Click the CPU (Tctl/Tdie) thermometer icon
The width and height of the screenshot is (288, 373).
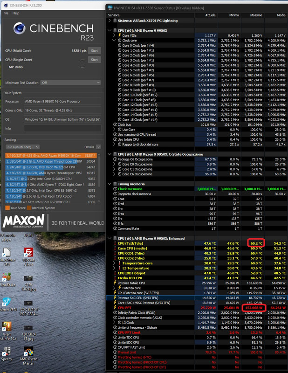(115, 243)
